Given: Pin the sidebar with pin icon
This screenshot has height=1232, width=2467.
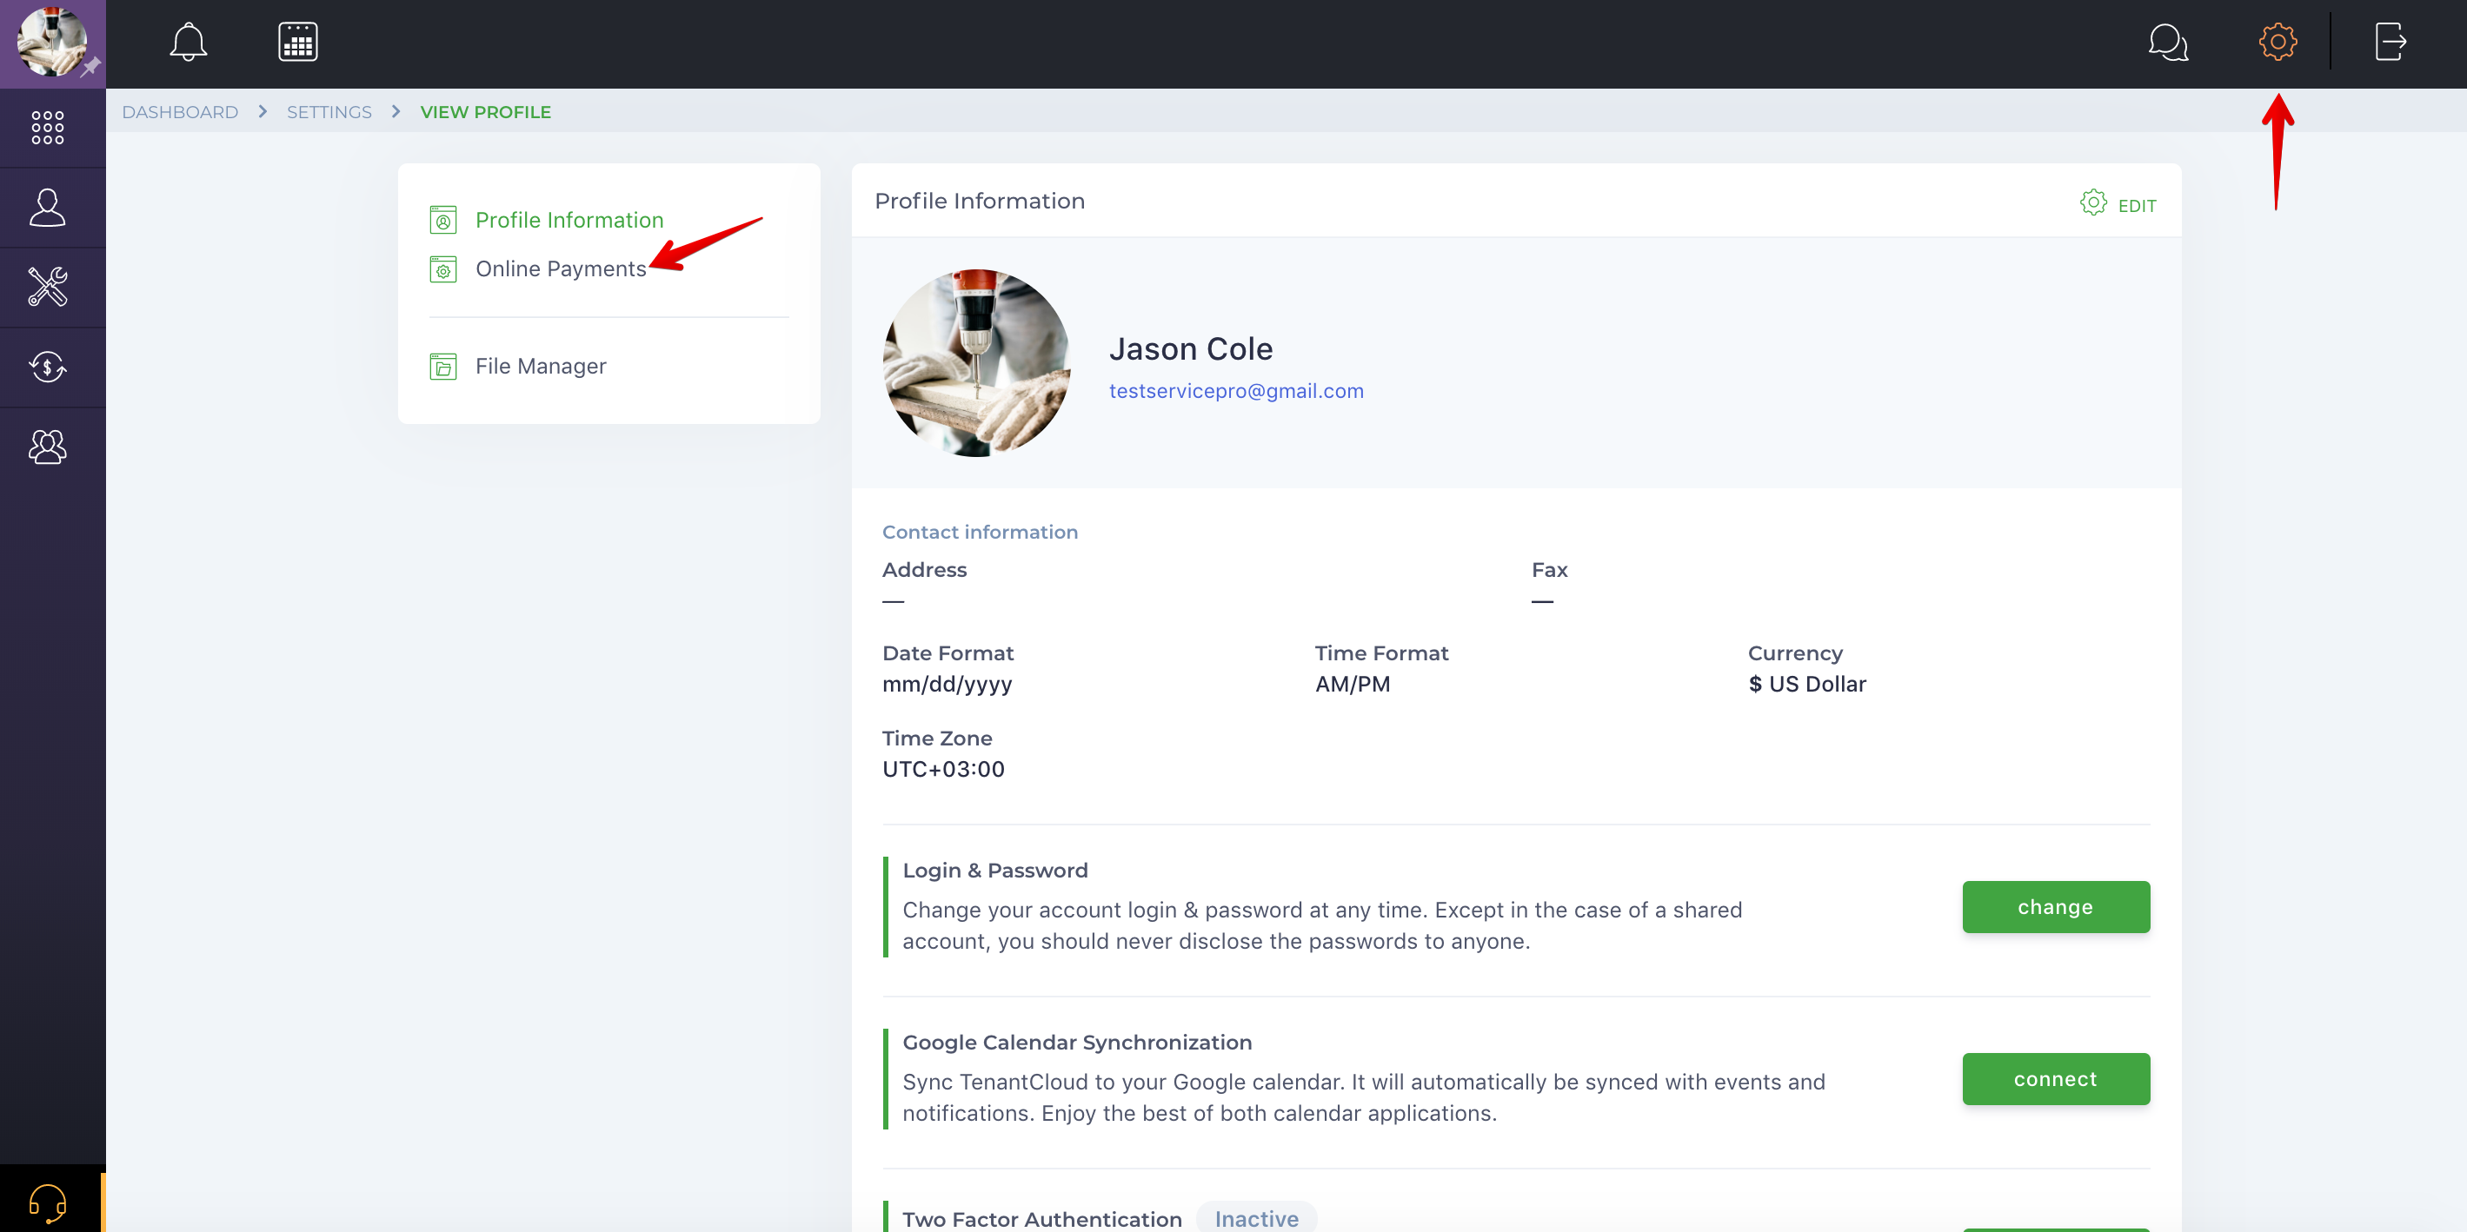Looking at the screenshot, I should point(91,68).
